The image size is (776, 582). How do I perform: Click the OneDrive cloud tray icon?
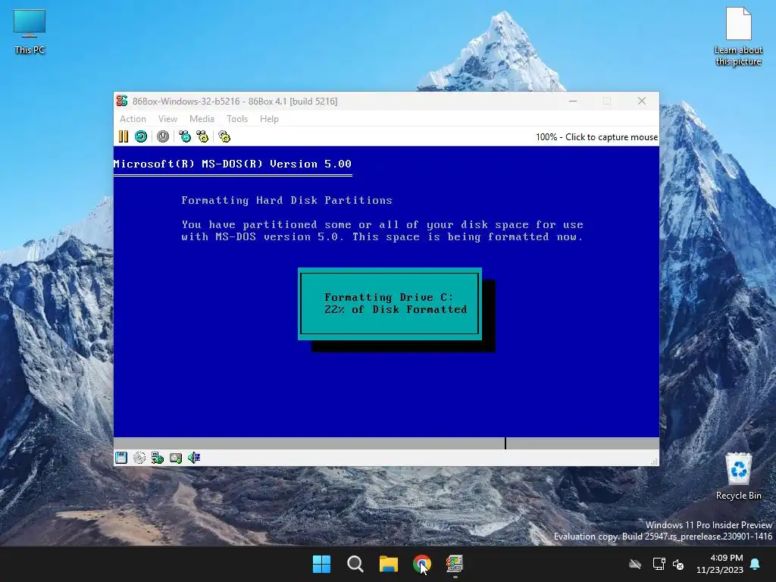[635, 564]
